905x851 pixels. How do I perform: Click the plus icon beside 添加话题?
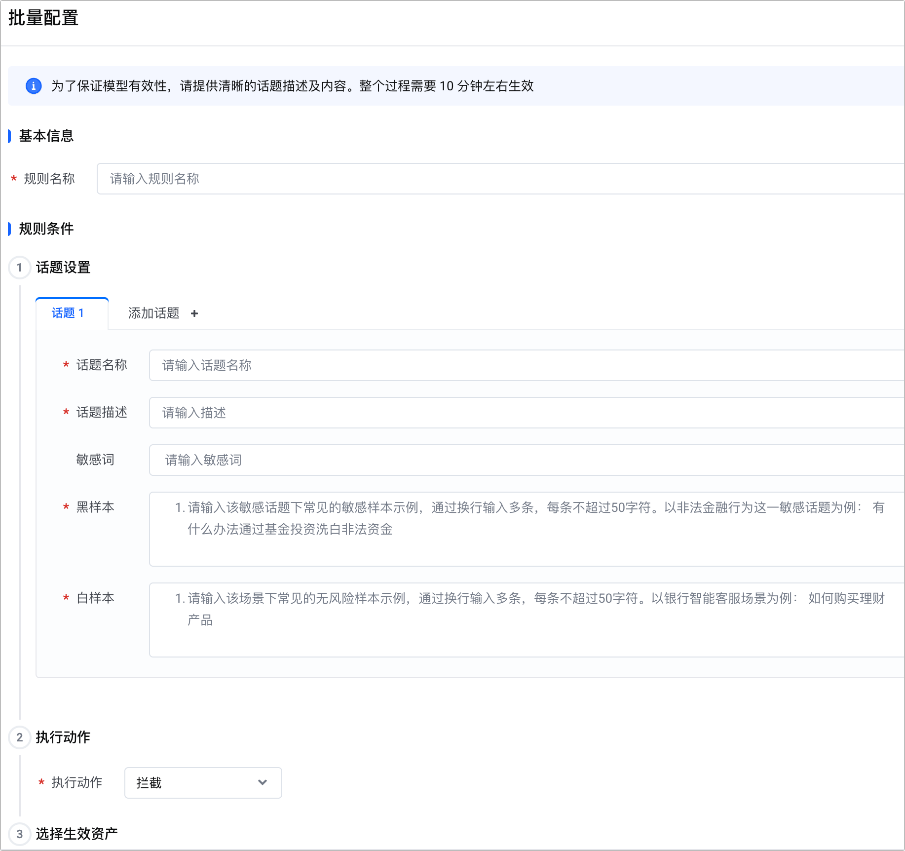(194, 313)
